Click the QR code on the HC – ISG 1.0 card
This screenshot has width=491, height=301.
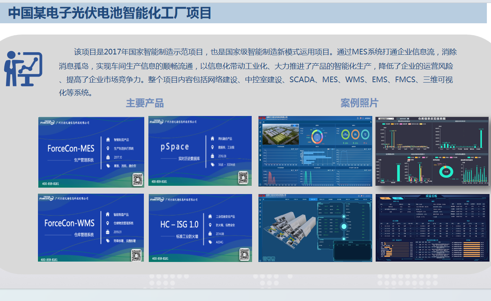coord(245,254)
